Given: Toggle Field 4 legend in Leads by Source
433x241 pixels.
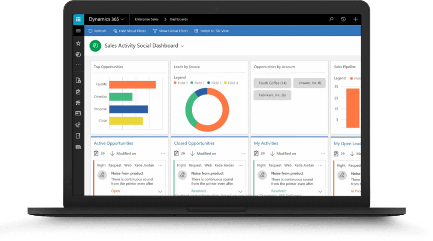Looking at the screenshot, I should [231, 83].
